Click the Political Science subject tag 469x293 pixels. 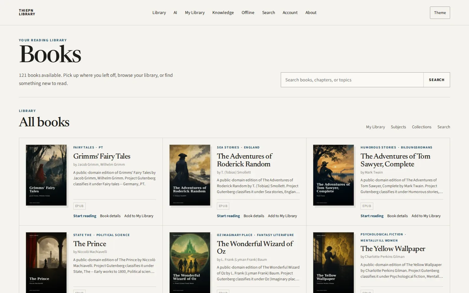coord(113,235)
